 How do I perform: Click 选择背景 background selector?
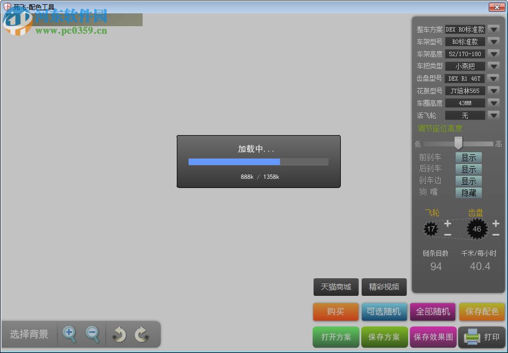pyautogui.click(x=29, y=334)
